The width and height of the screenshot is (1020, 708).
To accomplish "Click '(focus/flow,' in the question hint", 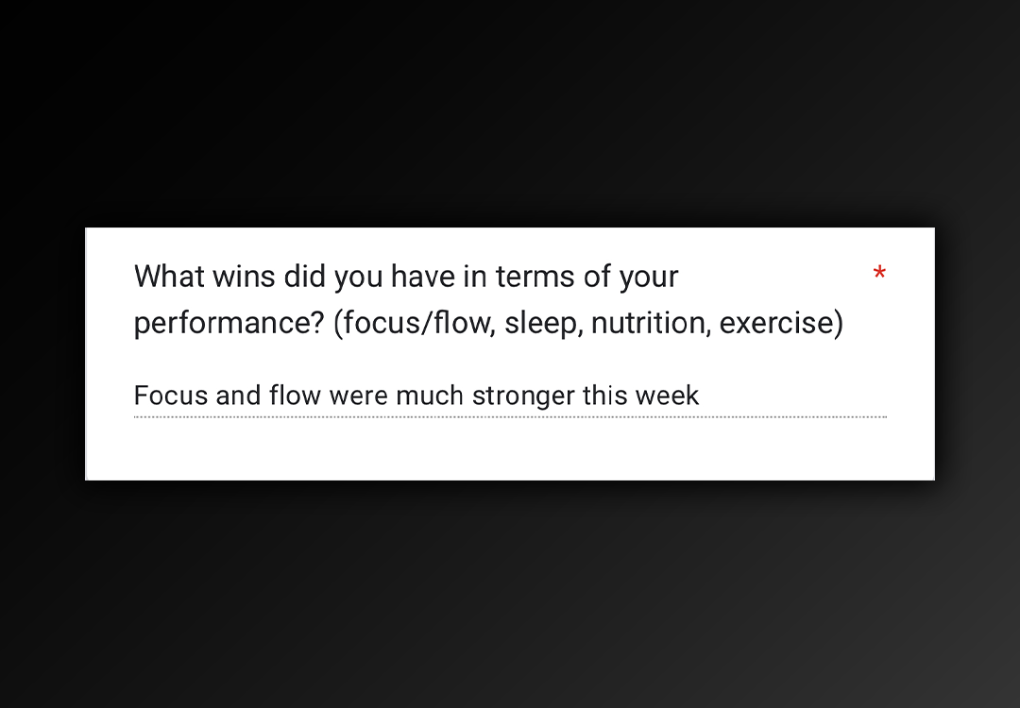I will [x=414, y=324].
